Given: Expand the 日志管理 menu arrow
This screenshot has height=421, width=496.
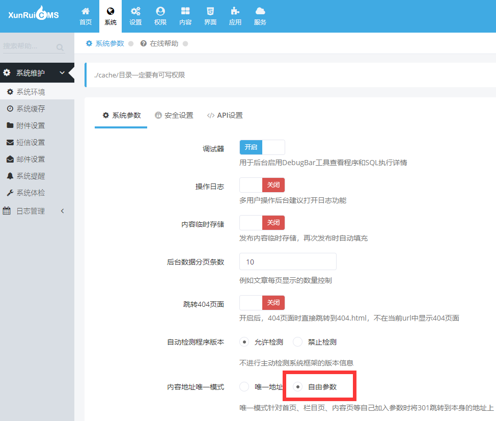Looking at the screenshot, I should [x=63, y=211].
